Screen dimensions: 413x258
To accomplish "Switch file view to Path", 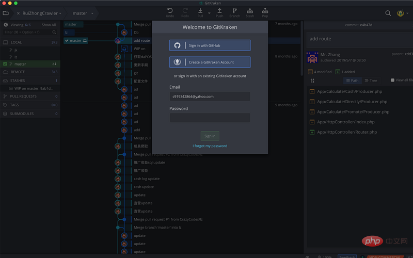I will [353, 80].
